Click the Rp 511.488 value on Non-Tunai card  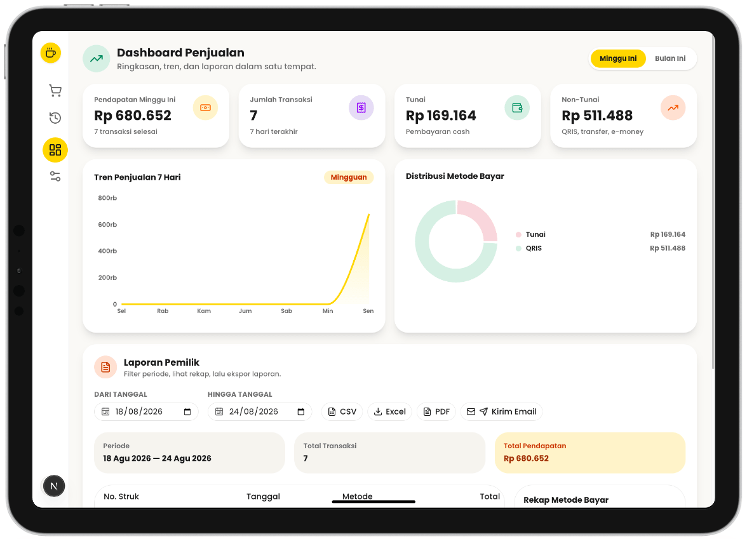pyautogui.click(x=597, y=116)
